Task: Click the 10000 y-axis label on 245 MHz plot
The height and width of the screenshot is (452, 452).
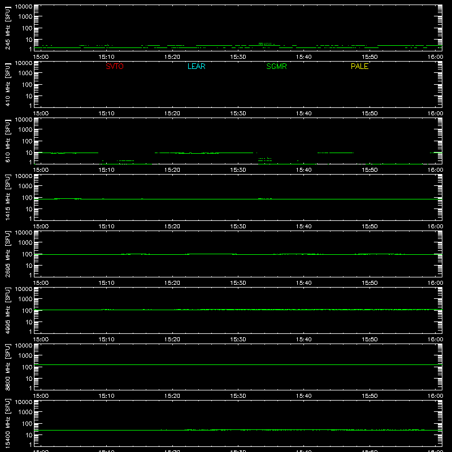Action: click(24, 7)
